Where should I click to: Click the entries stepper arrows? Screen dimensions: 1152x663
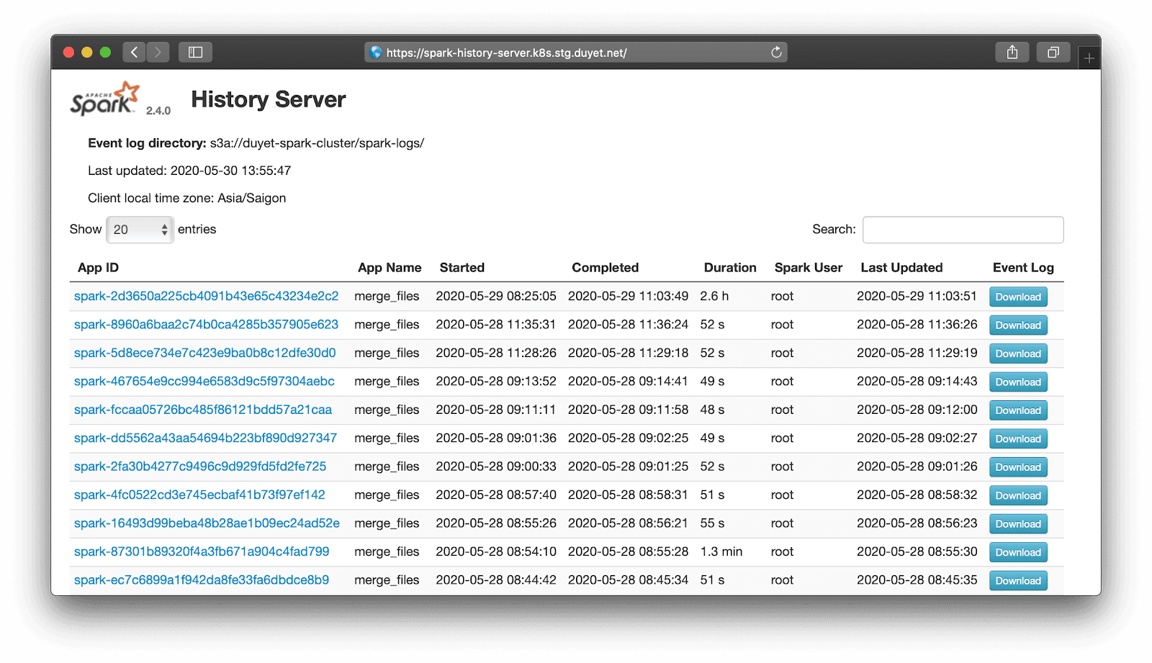pos(164,229)
